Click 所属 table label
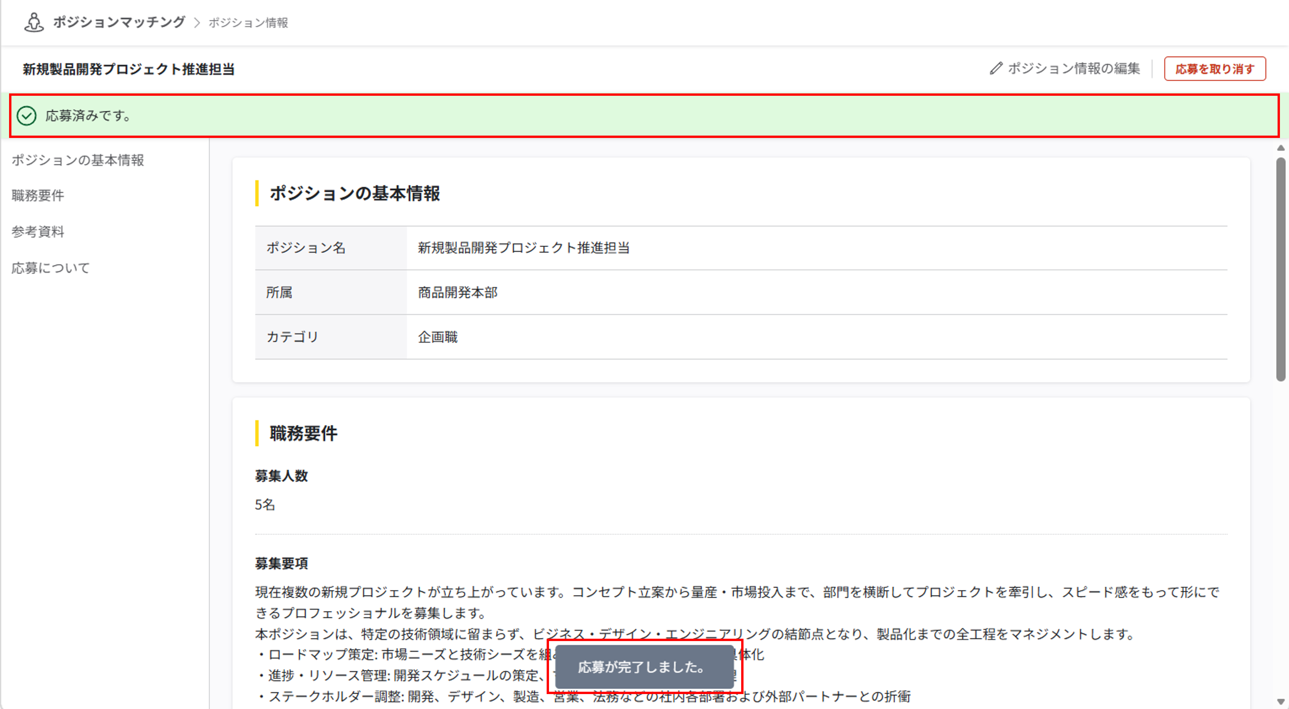 [279, 292]
